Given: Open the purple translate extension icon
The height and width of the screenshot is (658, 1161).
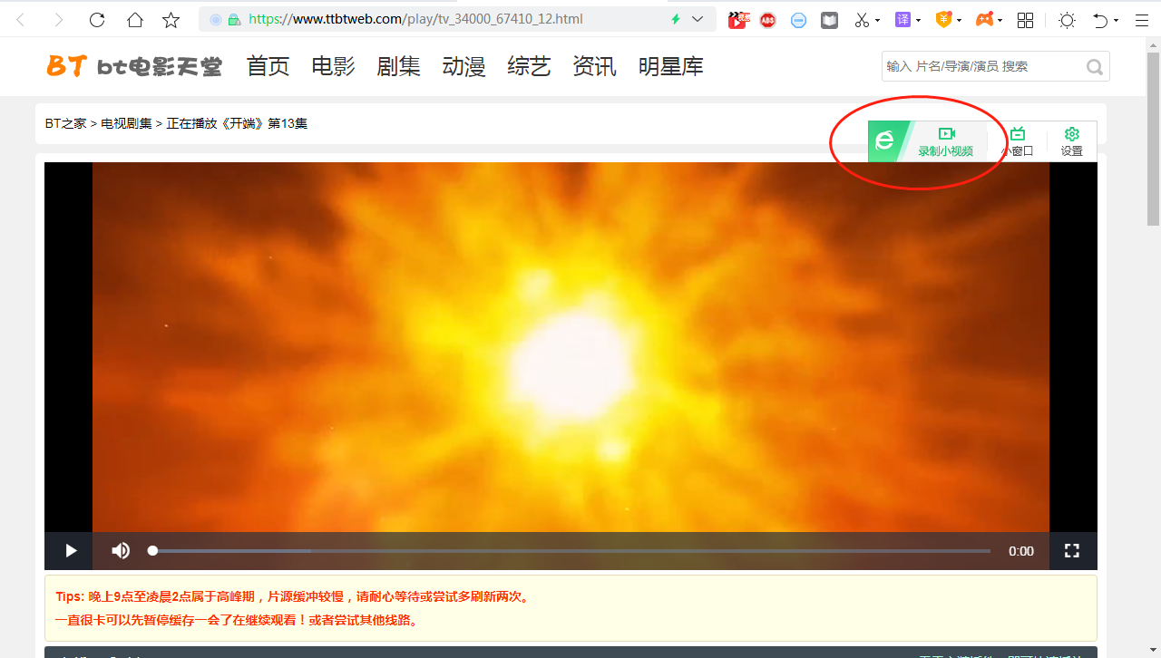Looking at the screenshot, I should coord(902,18).
